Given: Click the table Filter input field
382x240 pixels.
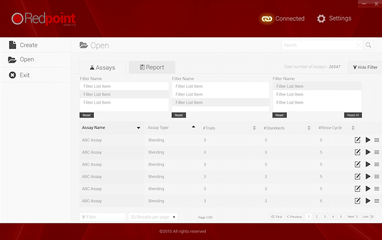Looking at the screenshot, I should click(x=103, y=217).
